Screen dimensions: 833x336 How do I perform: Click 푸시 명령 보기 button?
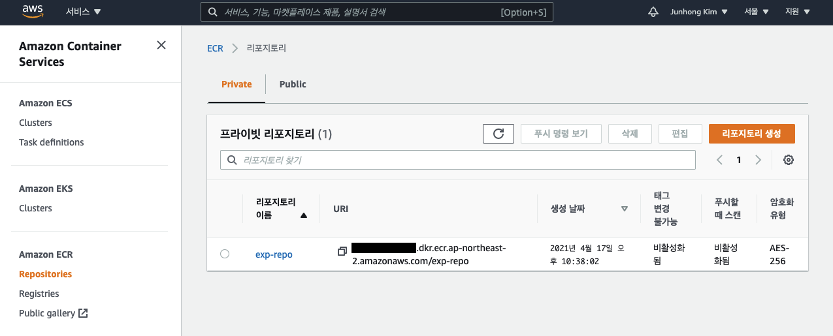click(561, 134)
